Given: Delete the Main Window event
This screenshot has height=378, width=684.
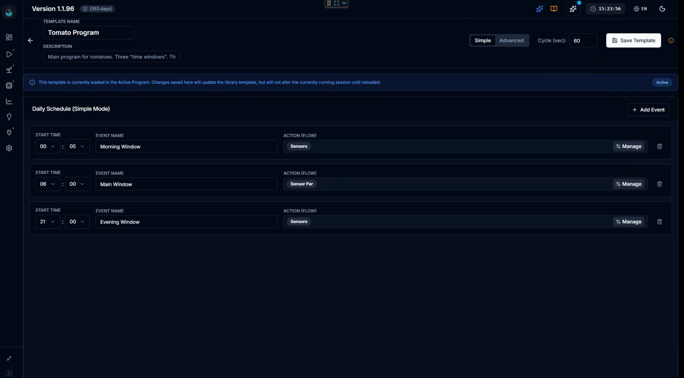Looking at the screenshot, I should 660,184.
